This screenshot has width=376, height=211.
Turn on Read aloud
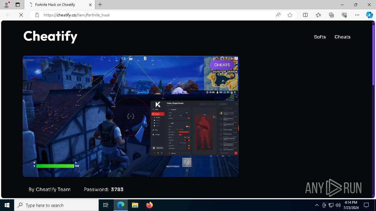tap(278, 15)
